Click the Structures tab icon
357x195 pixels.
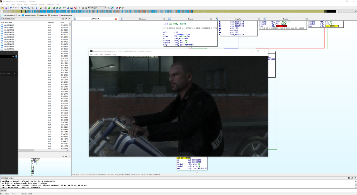[x=122, y=19]
